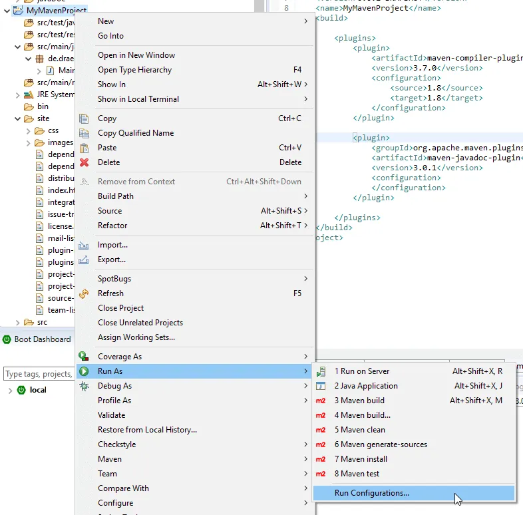Click the Copy icon in context menu
This screenshot has height=515, width=523.
click(84, 118)
